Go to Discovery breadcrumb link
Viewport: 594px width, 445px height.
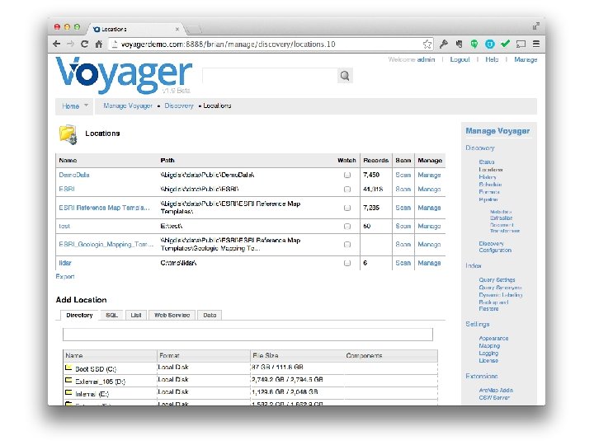click(179, 105)
